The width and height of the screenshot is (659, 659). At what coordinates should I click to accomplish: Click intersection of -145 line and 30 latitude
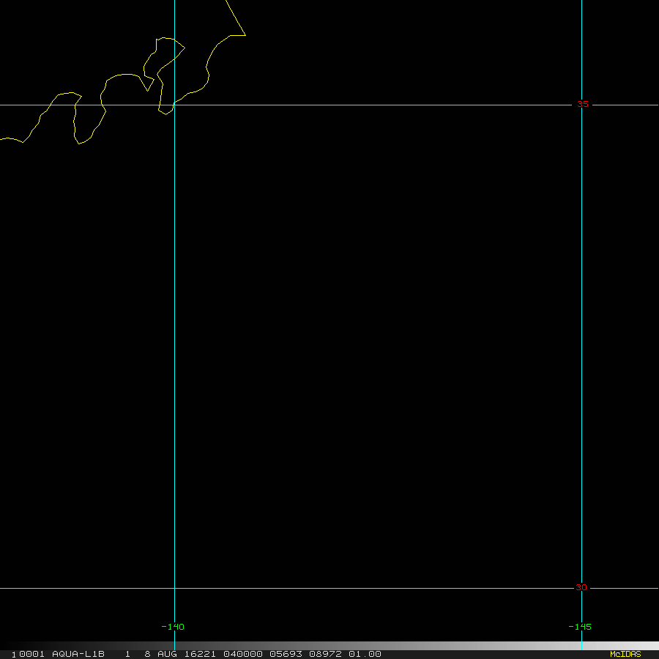click(581, 588)
